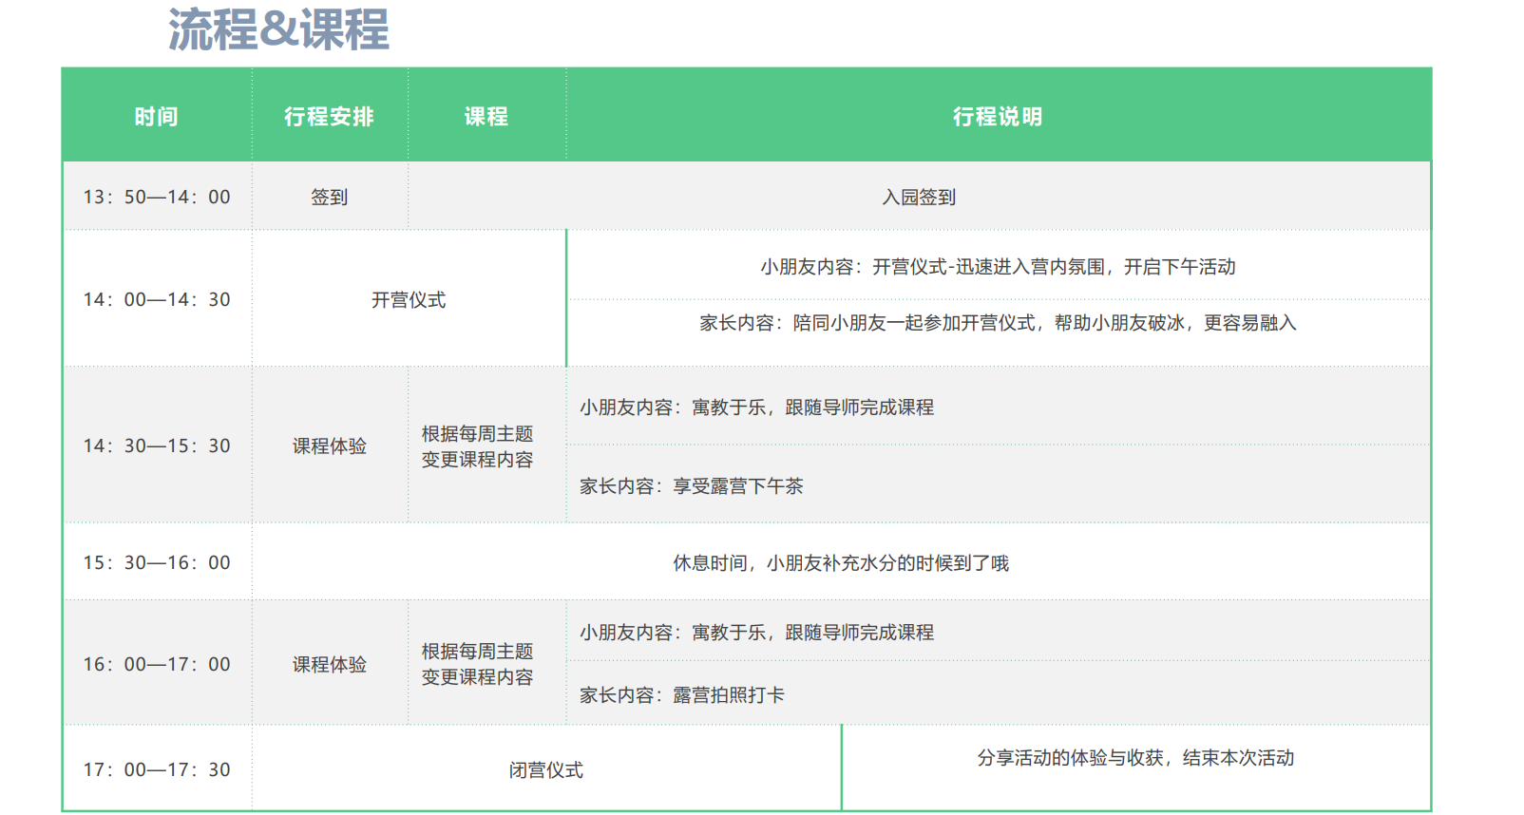Select 家长内容：享受露营下午茶 text
The image size is (1524, 815).
(x=692, y=486)
